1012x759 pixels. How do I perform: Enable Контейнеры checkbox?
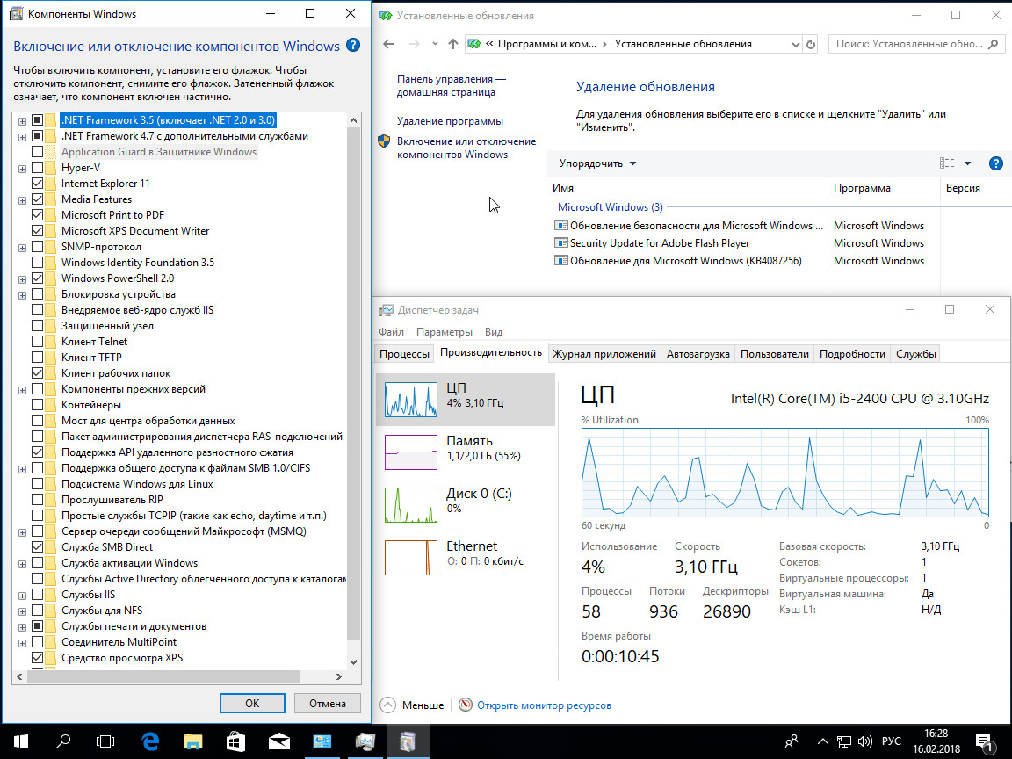(x=38, y=405)
